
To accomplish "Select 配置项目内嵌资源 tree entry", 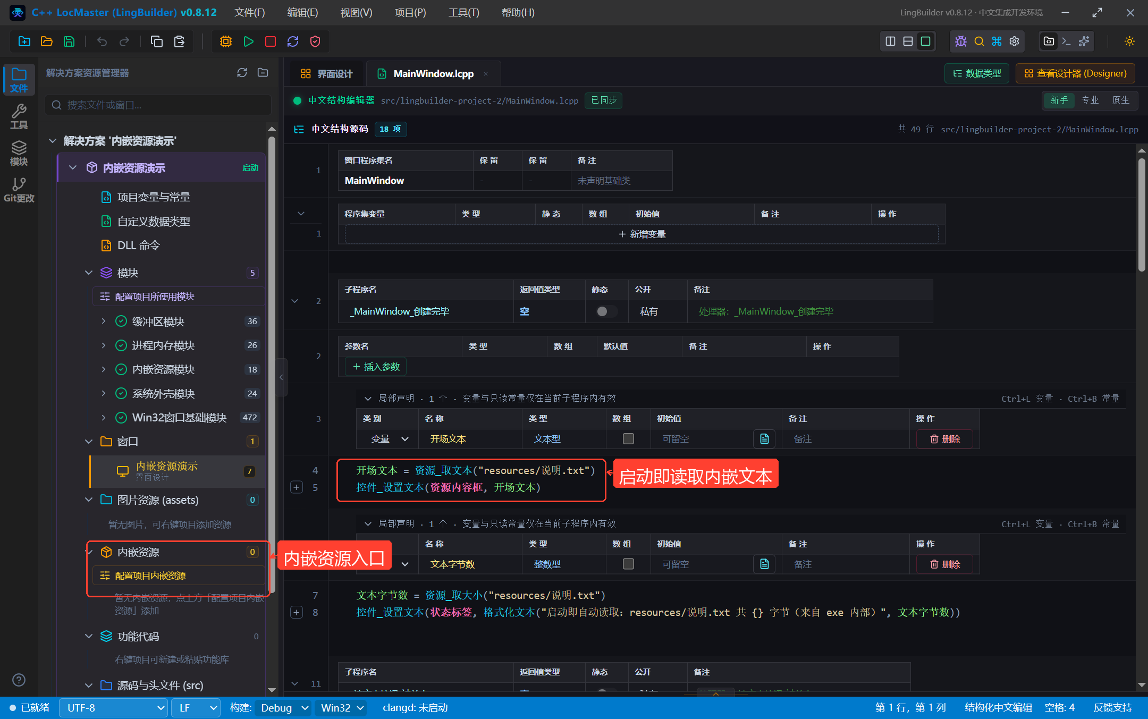I will point(179,576).
